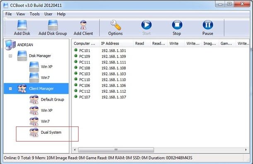Viewport: 253px width, 164px height.
Task: Click the IP address 192.168.1.106
Action: (114, 86)
